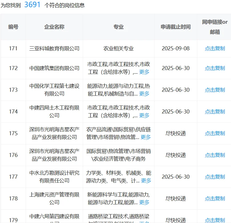Click the 农业相关专业 cell
The height and width of the screenshot is (223, 231).
118,49
